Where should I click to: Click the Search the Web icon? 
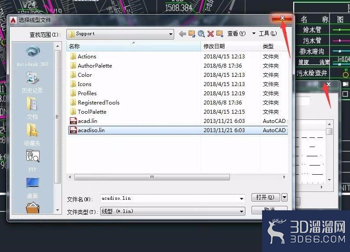tap(201, 34)
